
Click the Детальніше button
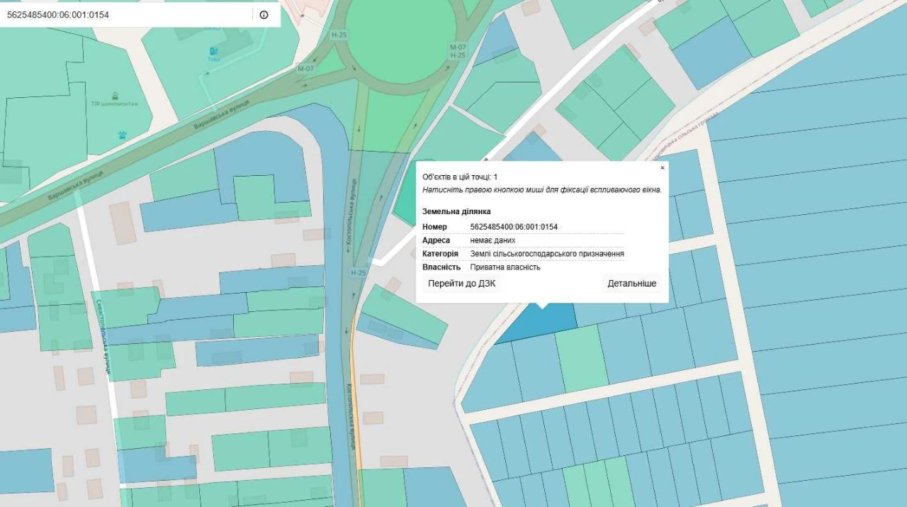pyautogui.click(x=631, y=284)
